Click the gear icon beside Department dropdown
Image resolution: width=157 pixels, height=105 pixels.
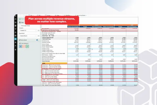pyautogui.click(x=39, y=36)
